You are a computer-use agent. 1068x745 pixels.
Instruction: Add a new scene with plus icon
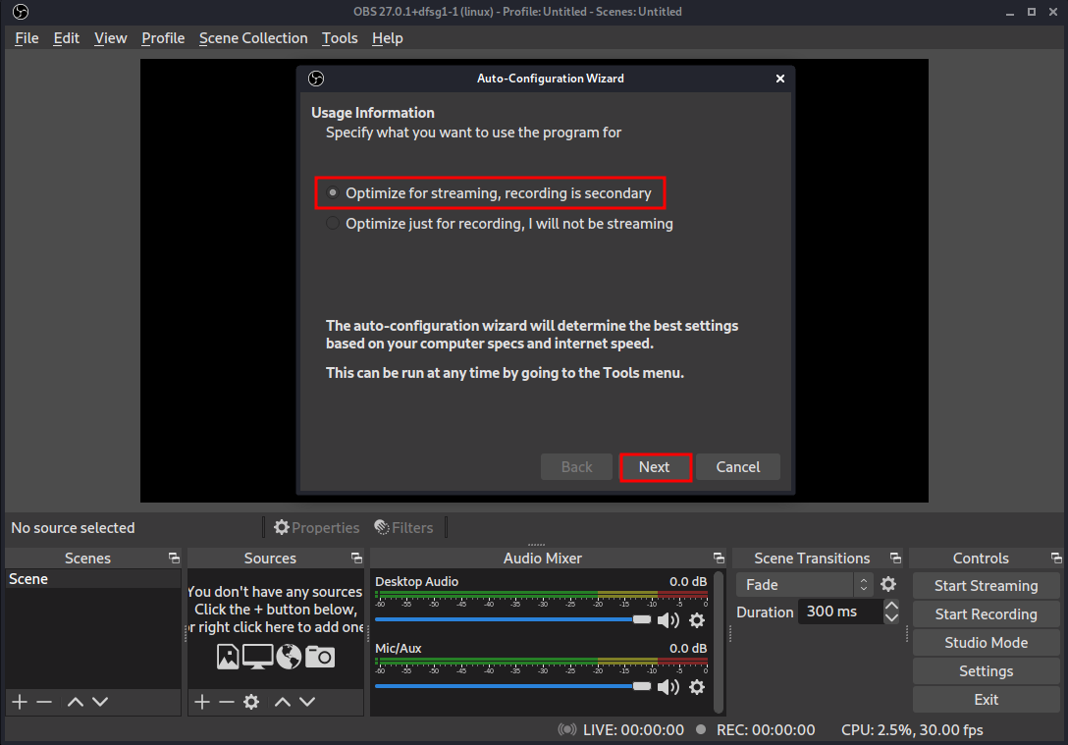pyautogui.click(x=20, y=702)
